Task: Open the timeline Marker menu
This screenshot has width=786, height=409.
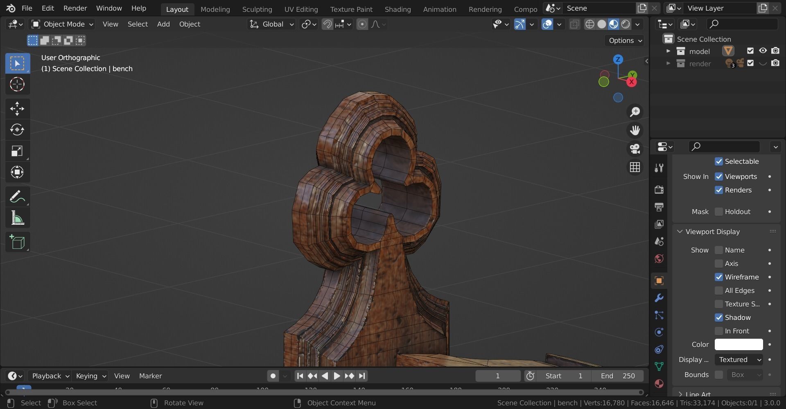Action: pos(150,376)
